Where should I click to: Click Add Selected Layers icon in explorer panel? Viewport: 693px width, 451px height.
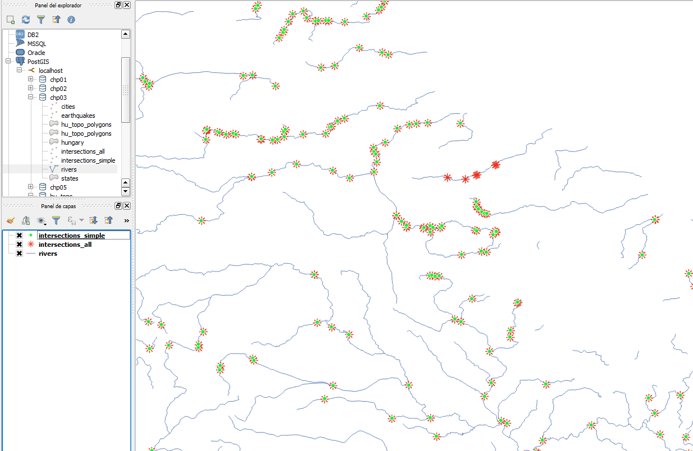10,20
